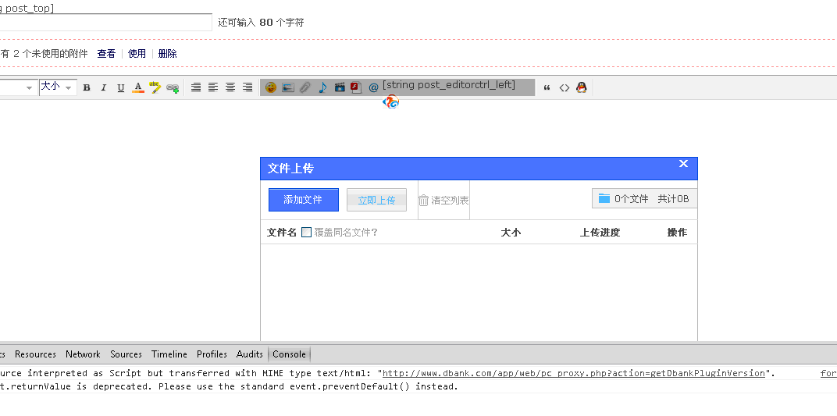
Task: Center align text in the editor
Action: [x=230, y=87]
